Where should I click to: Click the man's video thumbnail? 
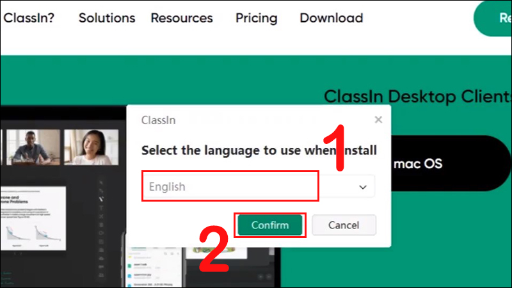[33, 147]
